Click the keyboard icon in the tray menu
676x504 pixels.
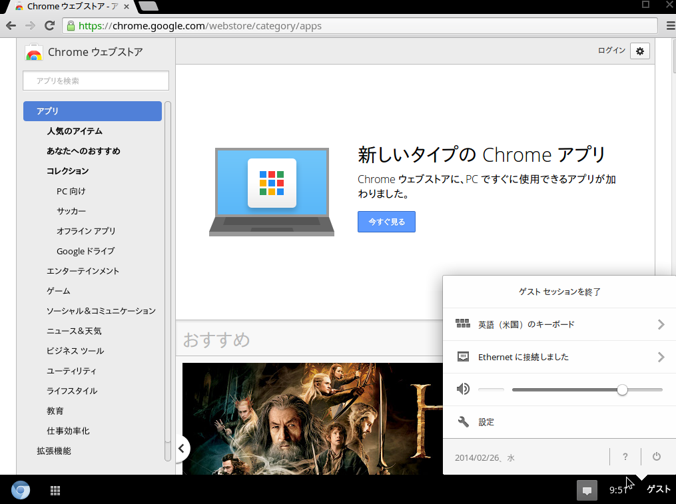[463, 324]
